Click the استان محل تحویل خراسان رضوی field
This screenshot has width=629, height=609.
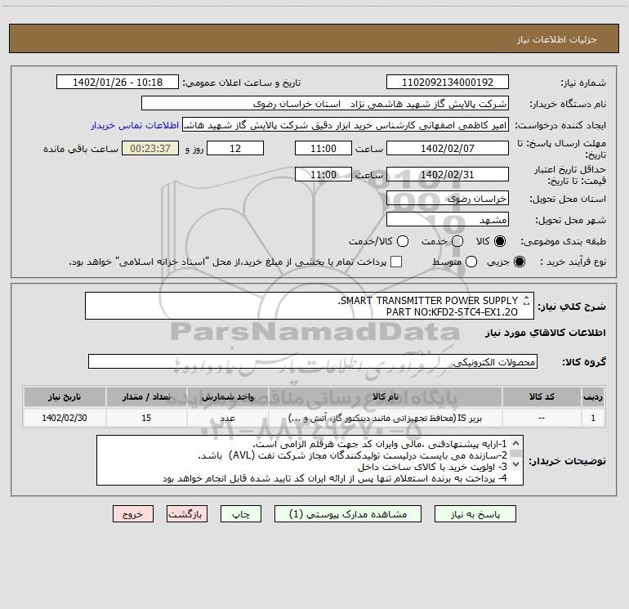coord(448,199)
